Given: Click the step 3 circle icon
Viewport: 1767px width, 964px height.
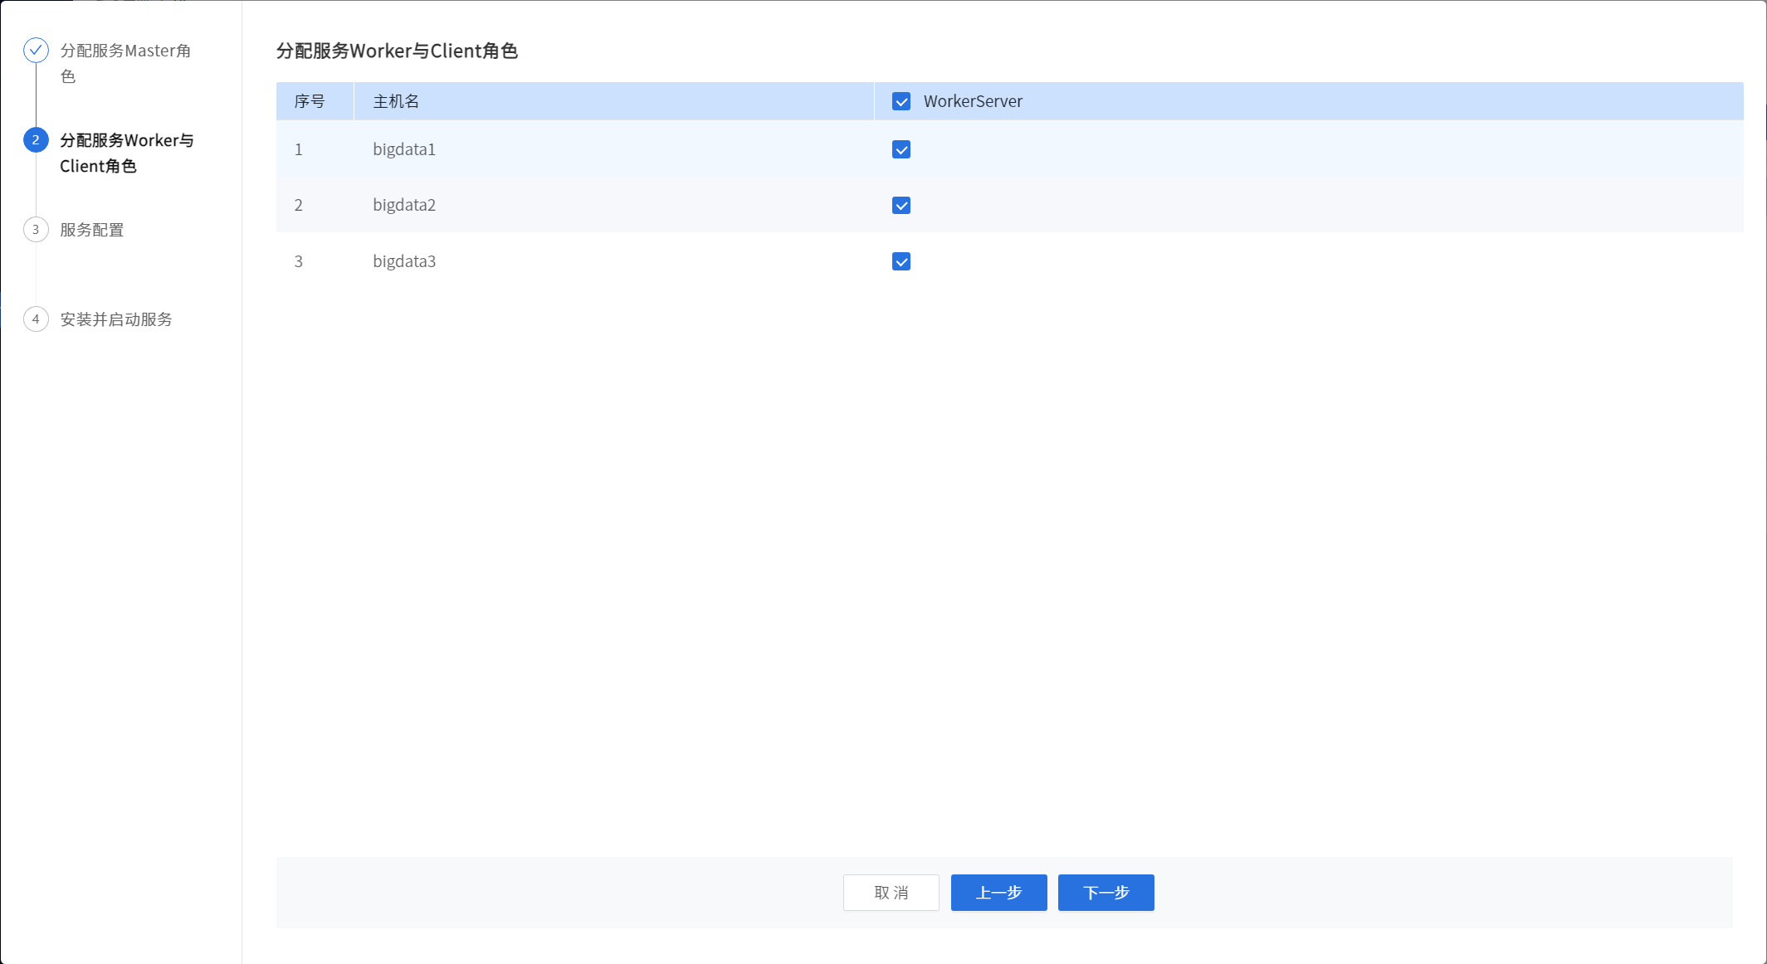Looking at the screenshot, I should coord(36,230).
